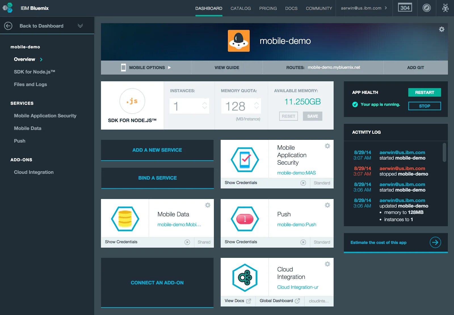Screen dimensions: 454x315
Task: Adjust the Memory Quota stepper arrows
Action: tap(257, 106)
